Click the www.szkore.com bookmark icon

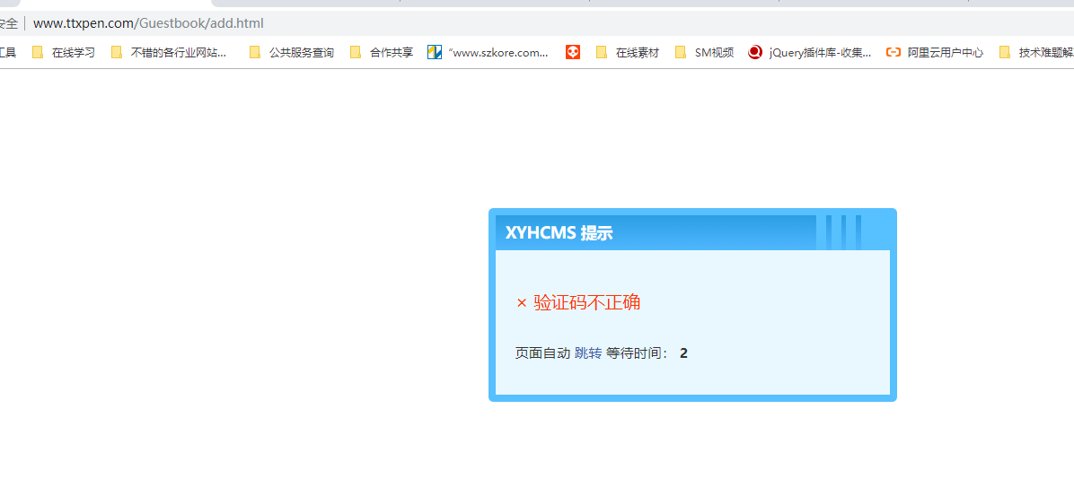[x=435, y=53]
